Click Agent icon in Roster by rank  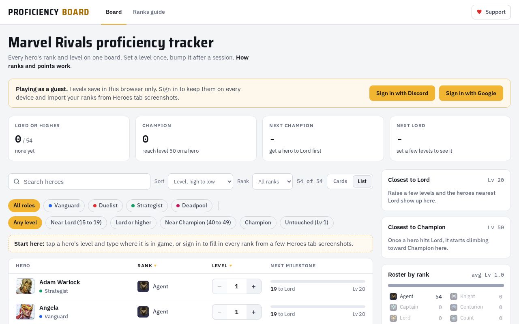coord(393,296)
